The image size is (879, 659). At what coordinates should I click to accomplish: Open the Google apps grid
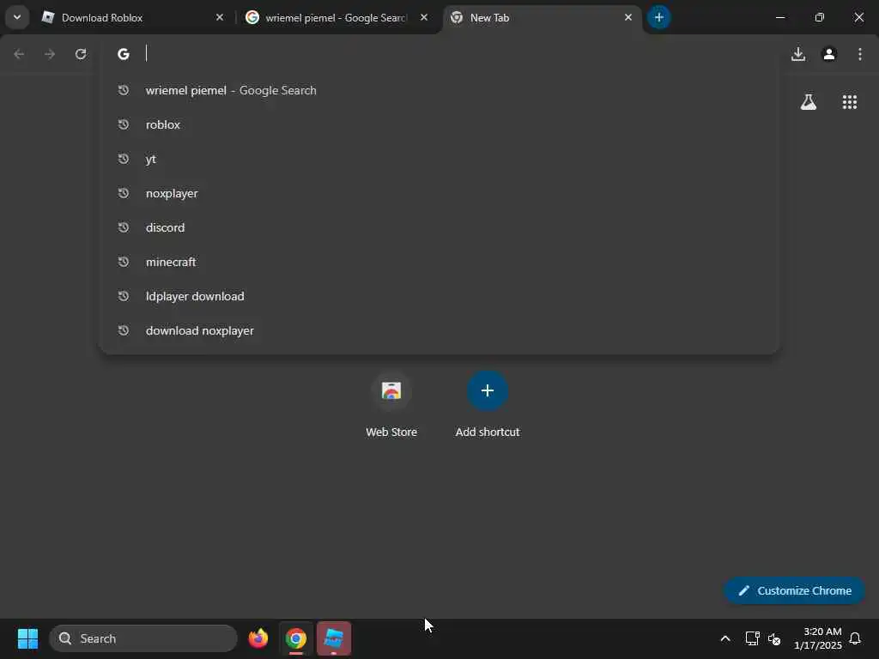(850, 102)
